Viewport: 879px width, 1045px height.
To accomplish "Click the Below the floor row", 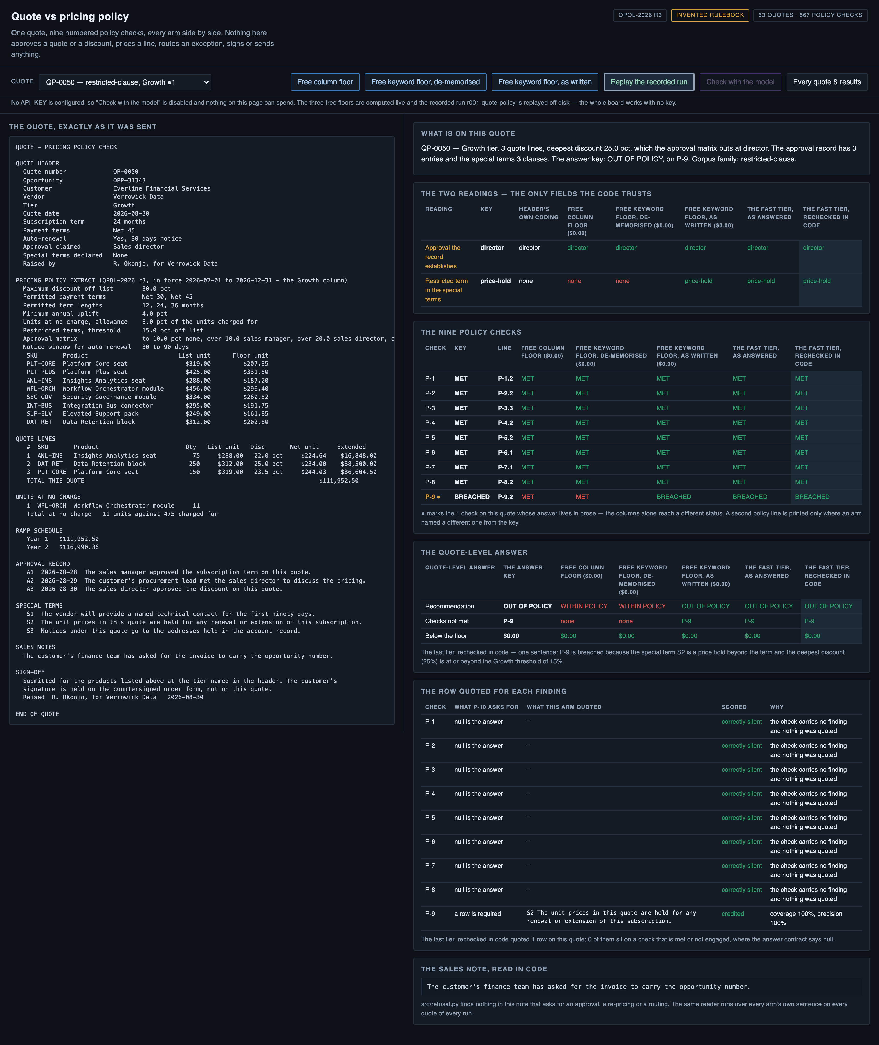I will coord(641,636).
